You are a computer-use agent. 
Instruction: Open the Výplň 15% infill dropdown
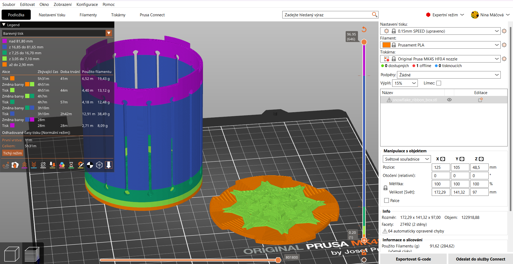coord(405,83)
